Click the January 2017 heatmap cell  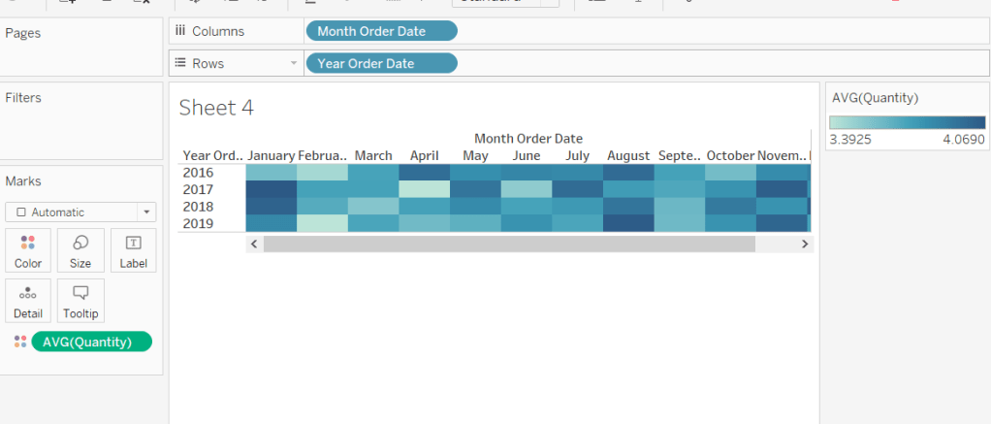272,189
